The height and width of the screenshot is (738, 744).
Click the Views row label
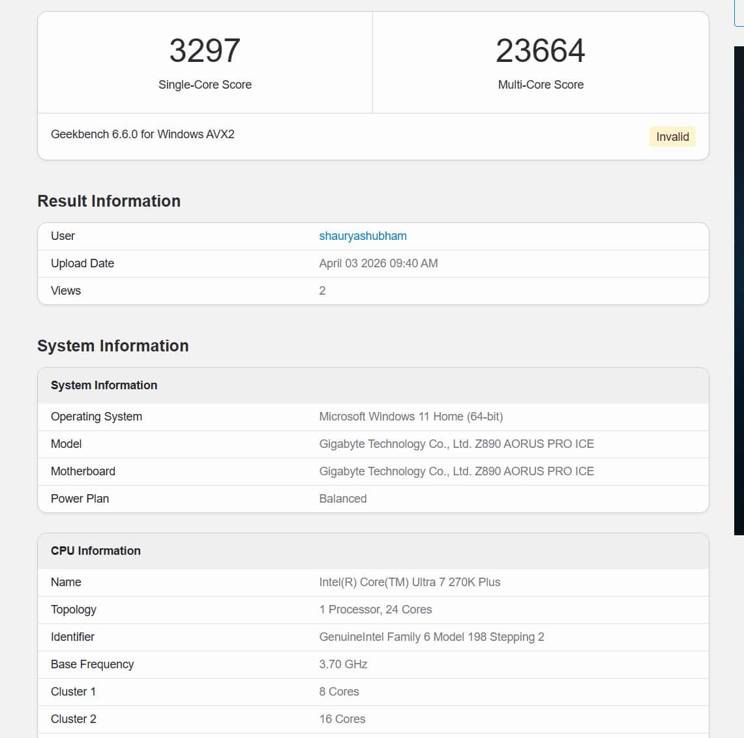click(66, 291)
